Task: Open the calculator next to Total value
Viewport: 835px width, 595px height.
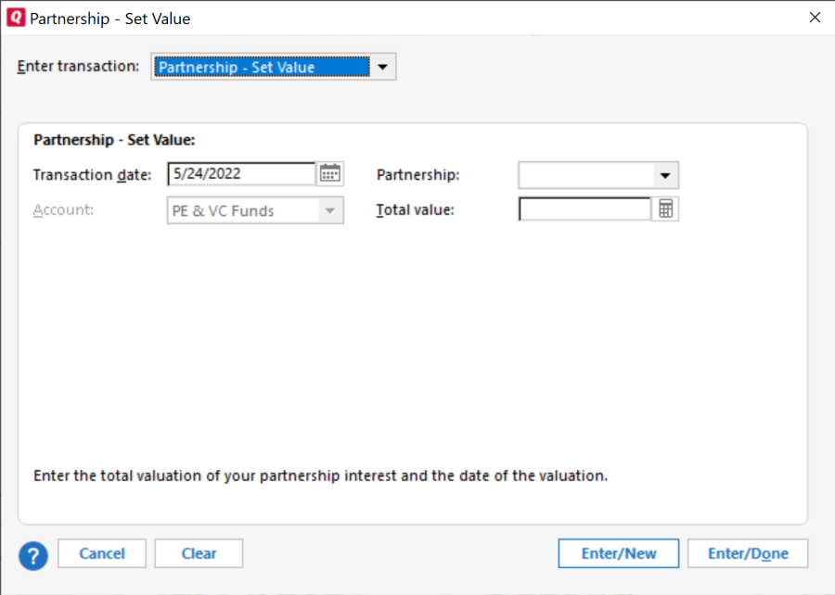Action: pos(665,209)
